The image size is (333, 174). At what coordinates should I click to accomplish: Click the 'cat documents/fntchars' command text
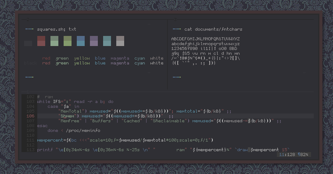(213, 29)
